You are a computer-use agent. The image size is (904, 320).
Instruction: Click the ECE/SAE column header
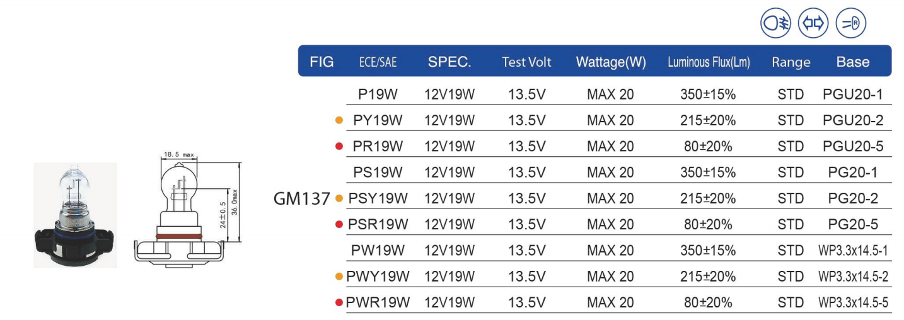[378, 62]
